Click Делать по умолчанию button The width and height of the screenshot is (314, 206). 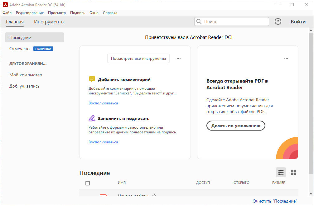pyautogui.click(x=236, y=126)
